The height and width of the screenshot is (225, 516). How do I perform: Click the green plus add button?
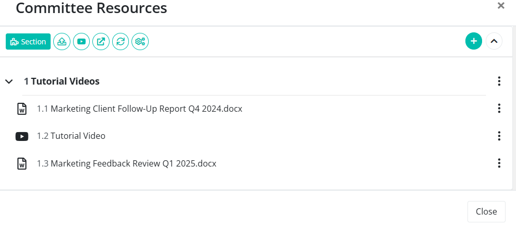474,41
